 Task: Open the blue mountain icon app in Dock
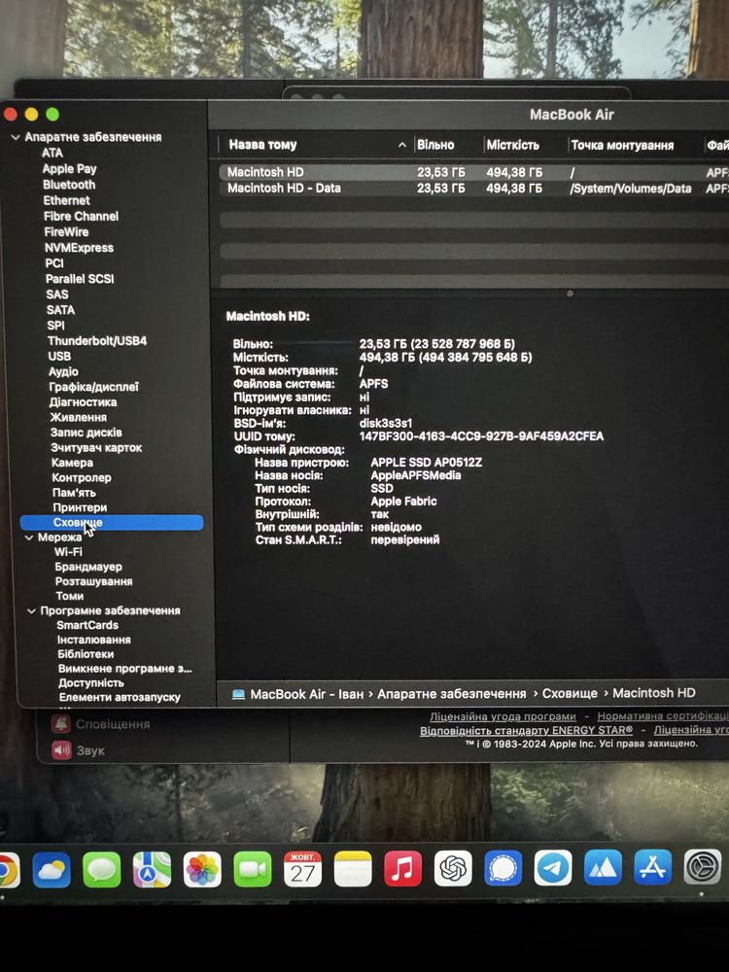pos(603,867)
